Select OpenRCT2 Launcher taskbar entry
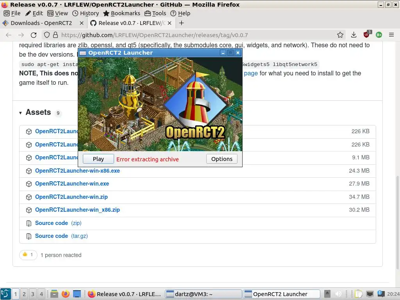 click(282, 294)
